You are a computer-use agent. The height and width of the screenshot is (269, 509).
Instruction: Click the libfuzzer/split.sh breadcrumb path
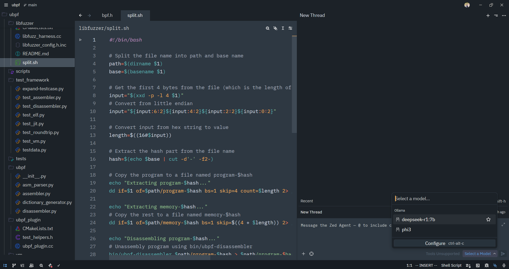(x=104, y=28)
